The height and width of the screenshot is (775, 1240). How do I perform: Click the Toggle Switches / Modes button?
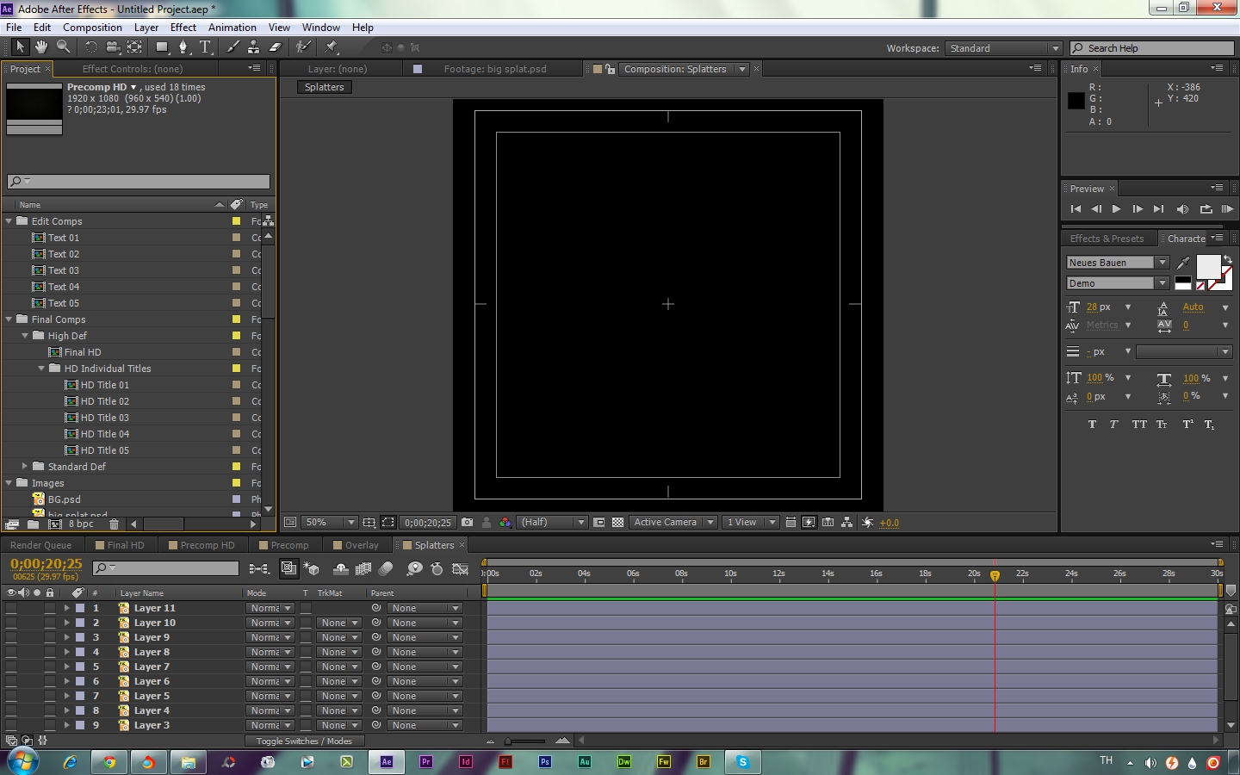click(x=304, y=741)
